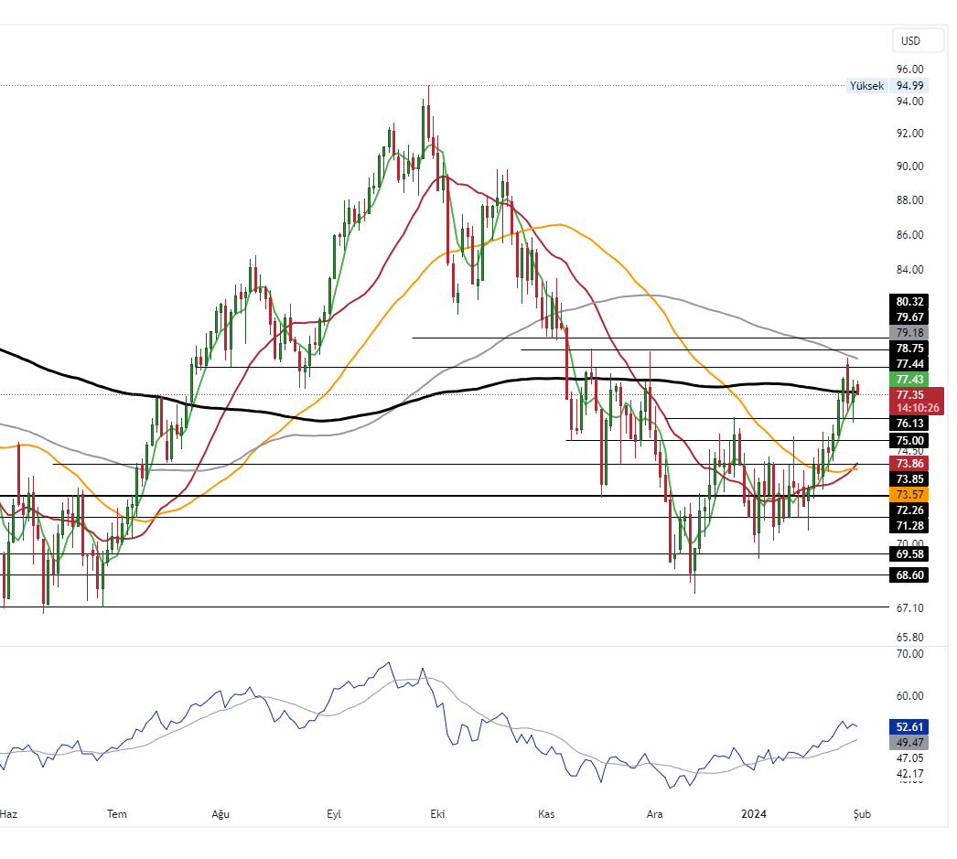Select the Tem month on the time axis
The height and width of the screenshot is (859, 957).
116,813
